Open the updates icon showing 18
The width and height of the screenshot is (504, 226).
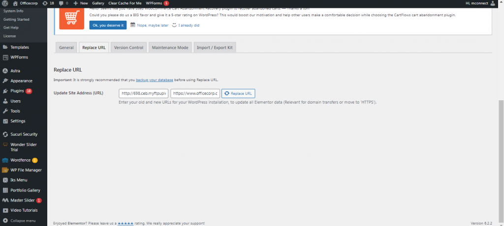[45, 3]
